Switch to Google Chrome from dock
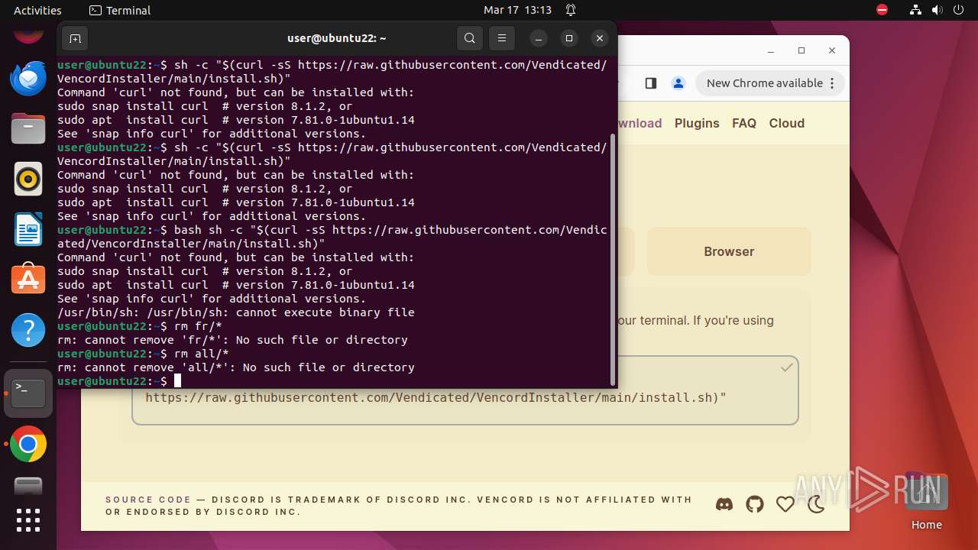 click(28, 444)
